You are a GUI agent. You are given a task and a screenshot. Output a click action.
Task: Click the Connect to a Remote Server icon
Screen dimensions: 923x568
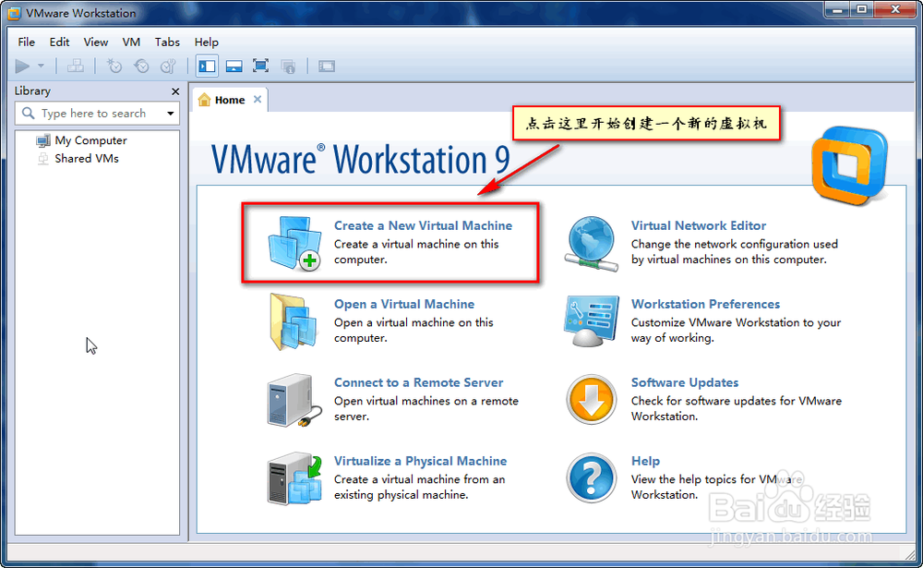[x=294, y=401]
